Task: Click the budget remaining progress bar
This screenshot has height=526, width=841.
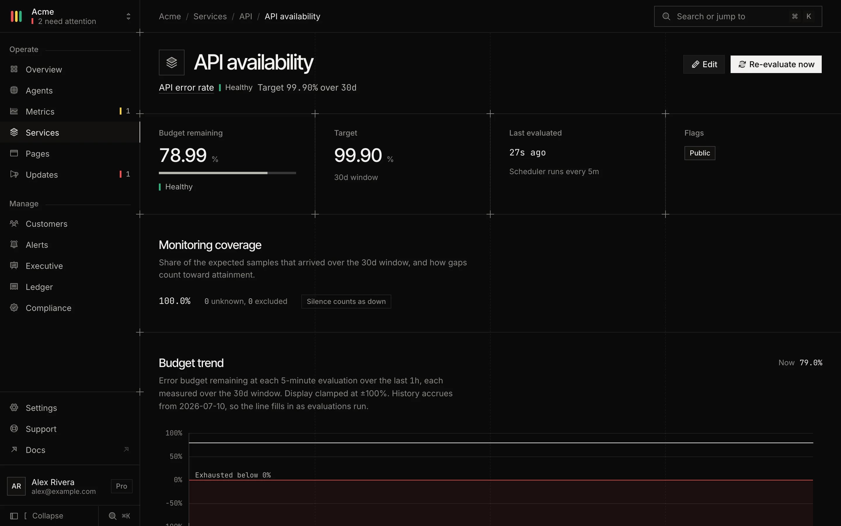Action: 227,173
